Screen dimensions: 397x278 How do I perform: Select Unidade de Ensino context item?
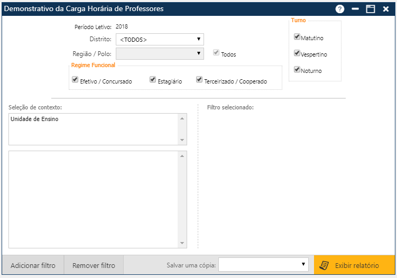pos(35,119)
